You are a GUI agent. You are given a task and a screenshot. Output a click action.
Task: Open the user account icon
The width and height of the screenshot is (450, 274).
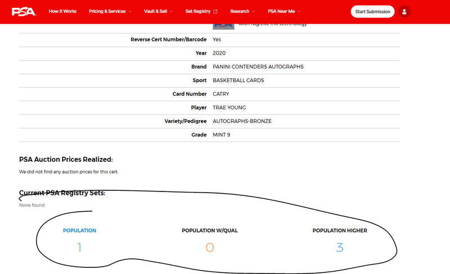coord(404,11)
